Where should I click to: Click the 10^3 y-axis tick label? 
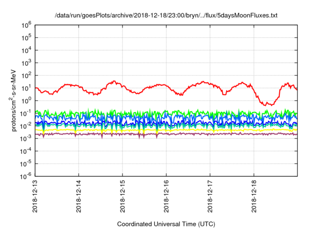(x=26, y=63)
